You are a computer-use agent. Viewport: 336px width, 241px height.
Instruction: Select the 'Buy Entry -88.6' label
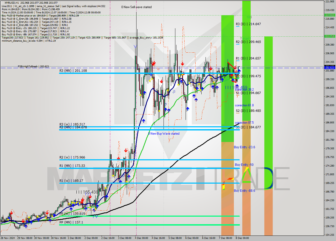(244, 190)
